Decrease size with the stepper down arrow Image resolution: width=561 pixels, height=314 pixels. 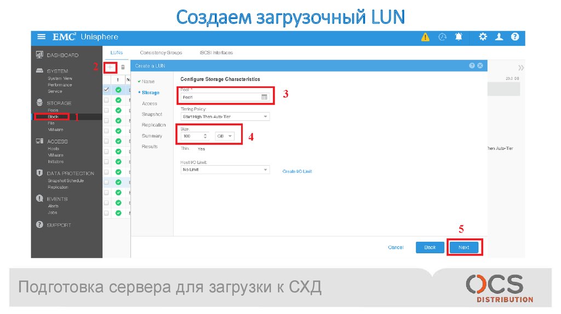pyautogui.click(x=205, y=138)
